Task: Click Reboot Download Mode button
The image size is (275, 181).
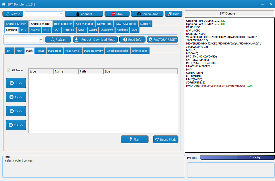Action: click(x=95, y=39)
